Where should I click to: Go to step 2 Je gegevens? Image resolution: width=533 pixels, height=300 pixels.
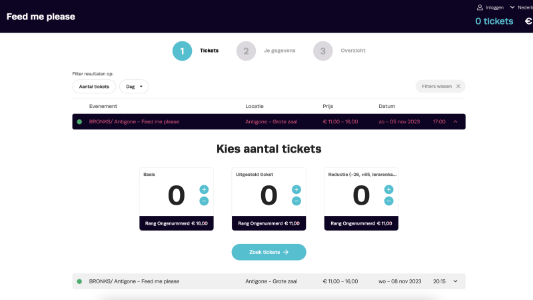point(246,51)
